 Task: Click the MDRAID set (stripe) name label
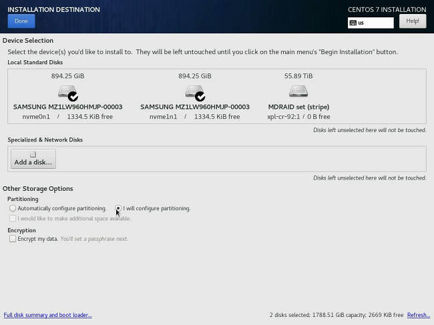(x=298, y=107)
